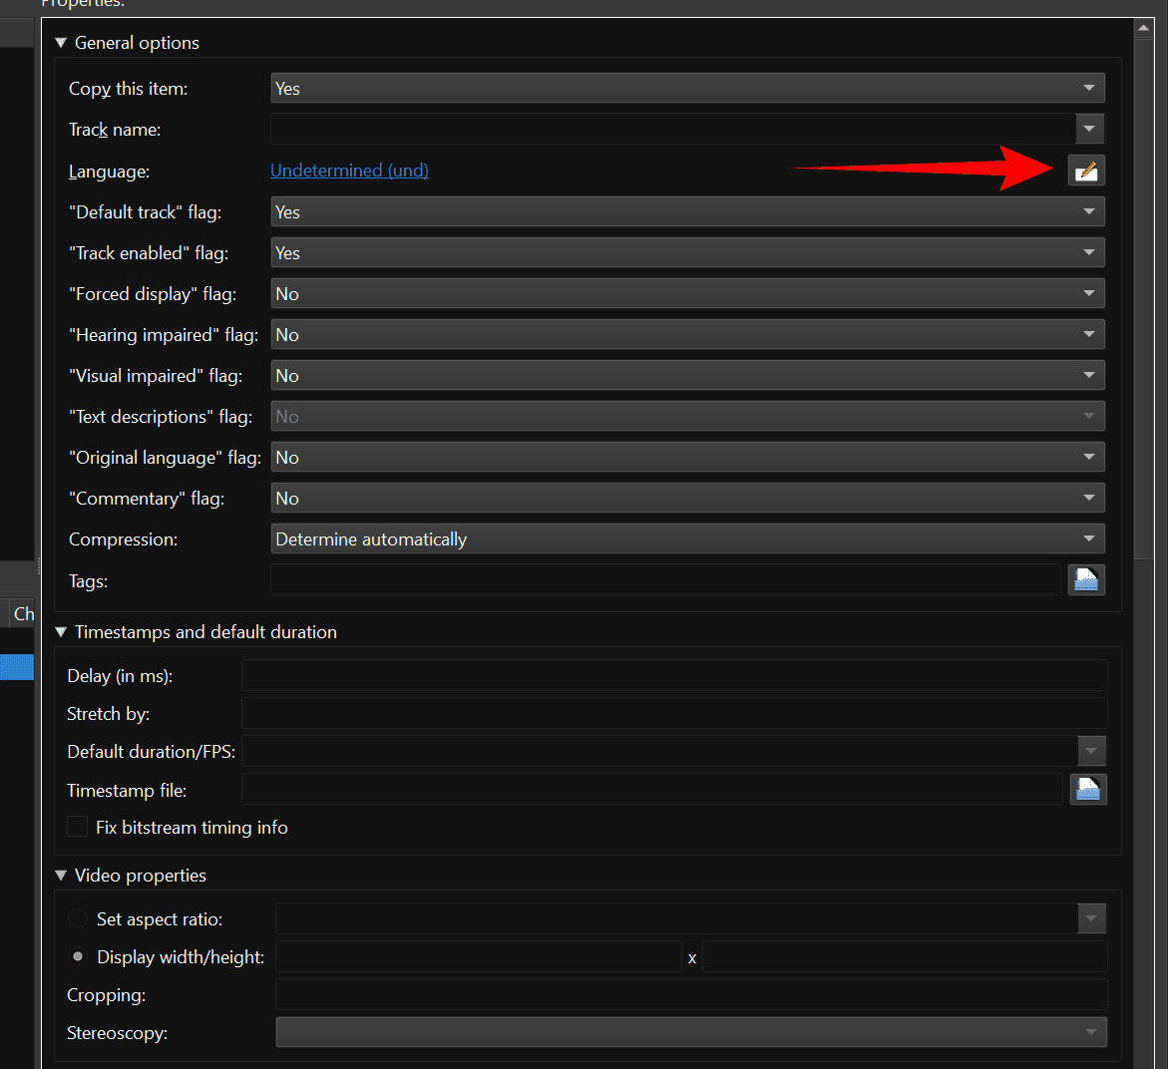1168x1069 pixels.
Task: Open the "Commentary" flag dropdown
Action: pos(687,499)
